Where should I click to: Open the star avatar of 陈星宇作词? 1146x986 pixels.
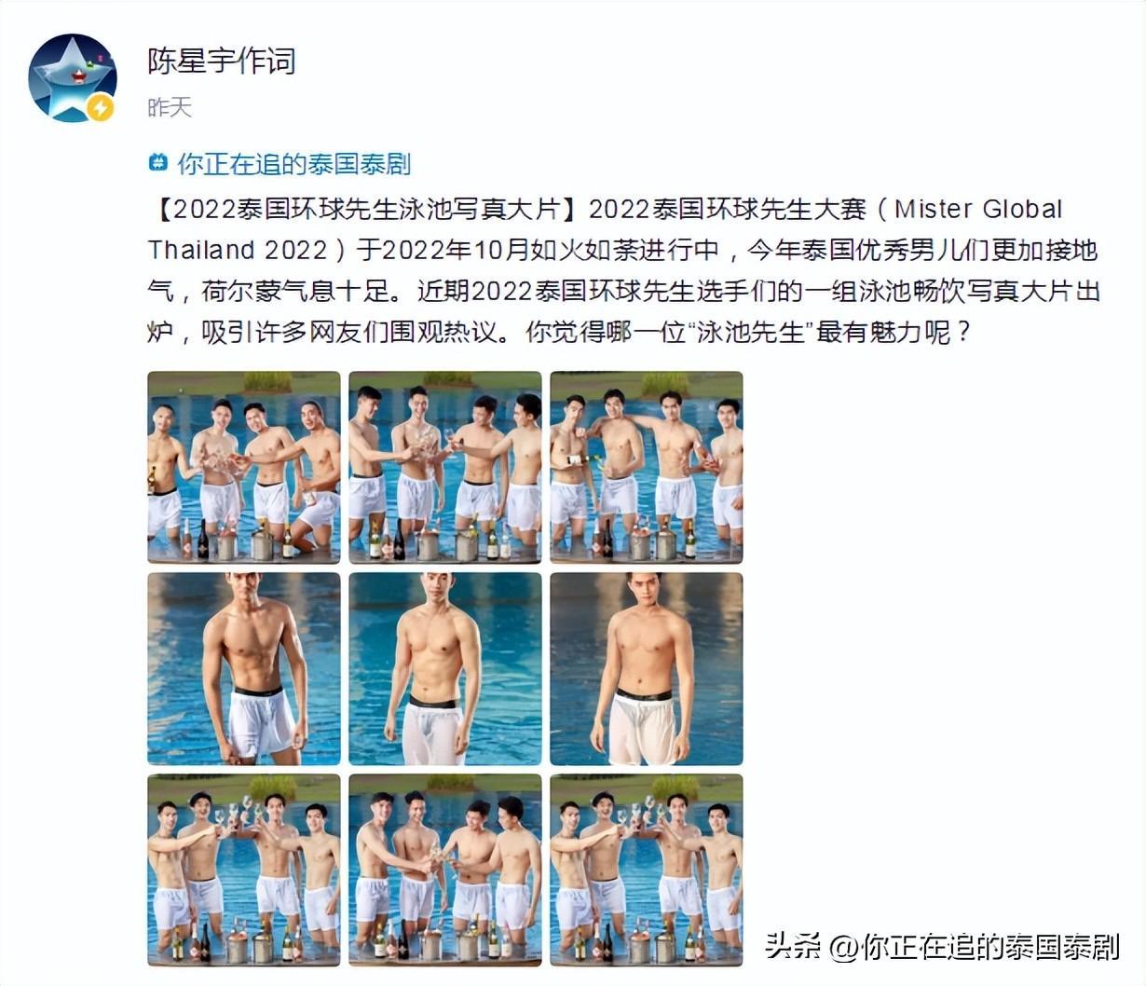(x=73, y=78)
